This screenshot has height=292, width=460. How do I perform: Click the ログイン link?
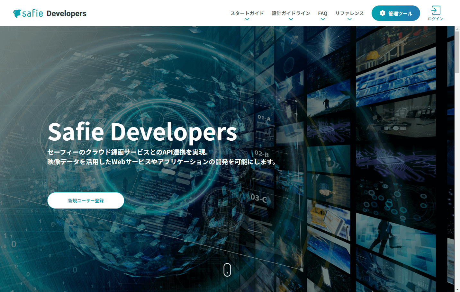click(436, 18)
